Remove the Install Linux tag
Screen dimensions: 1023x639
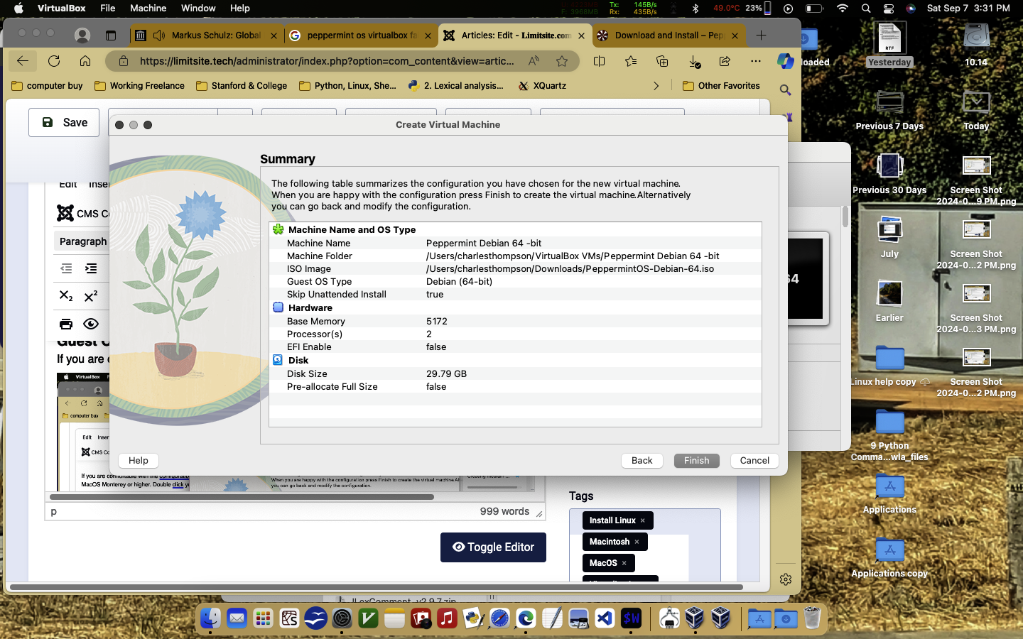click(x=643, y=520)
